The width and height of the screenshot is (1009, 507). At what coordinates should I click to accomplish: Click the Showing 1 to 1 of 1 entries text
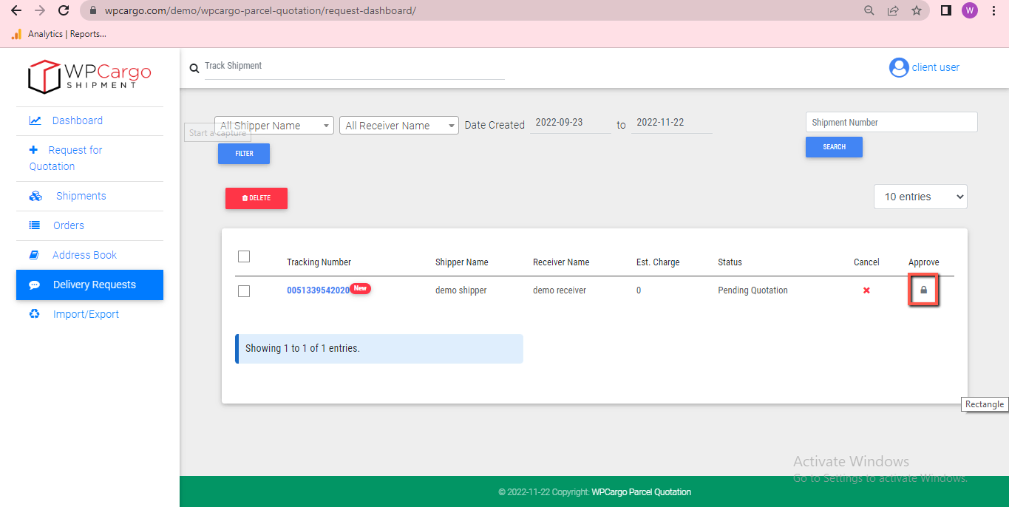[x=302, y=348]
